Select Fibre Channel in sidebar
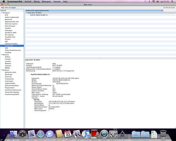The image size is (176, 141). 10,26
